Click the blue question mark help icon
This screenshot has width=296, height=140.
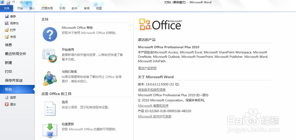point(50,34)
